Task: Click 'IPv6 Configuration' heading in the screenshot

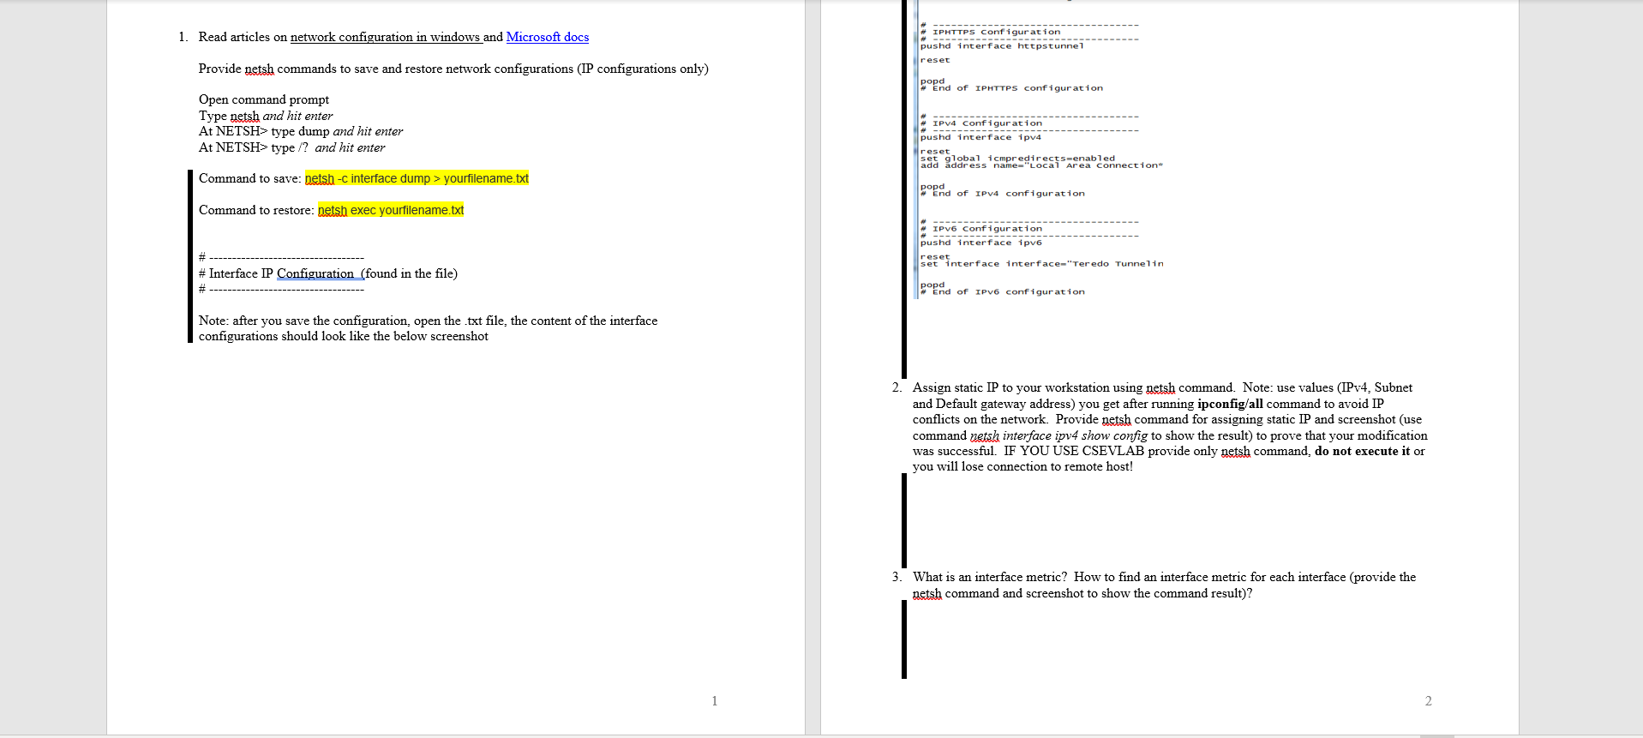Action: pos(987,229)
